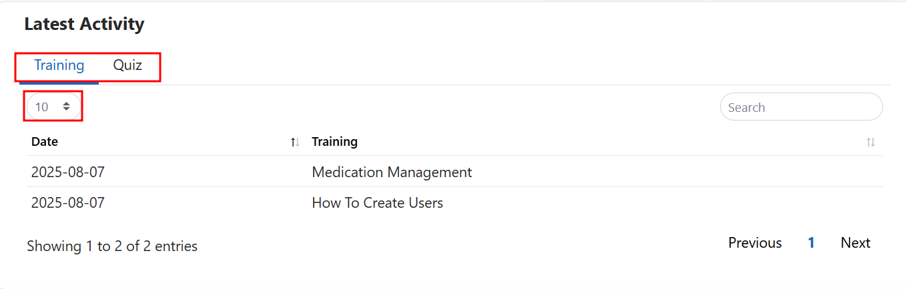Open the Training tab

pos(59,66)
